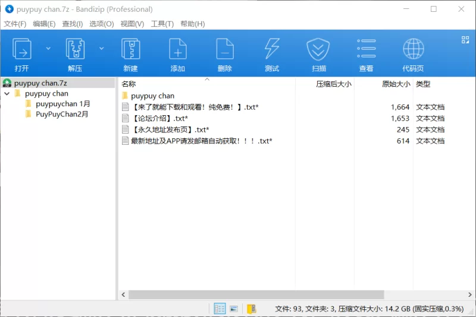The width and height of the screenshot is (476, 317).
Task: Select puypuychan 1月 in the tree
Action: [63, 104]
